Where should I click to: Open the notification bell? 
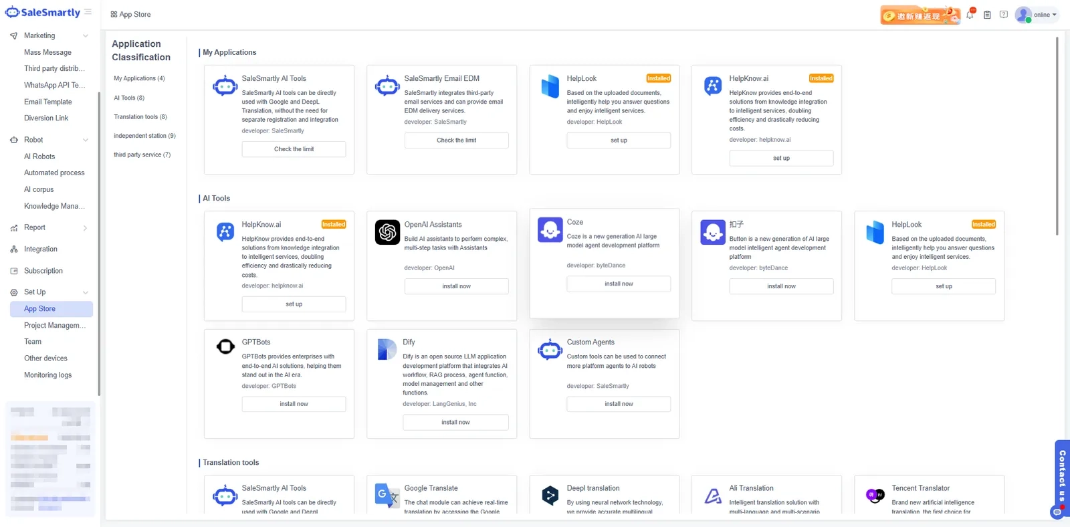coord(970,14)
